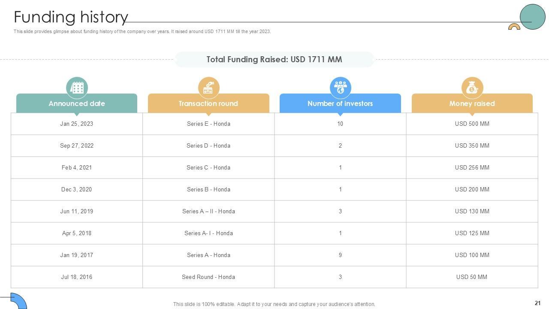Click the small orange arch shape

coord(514,27)
